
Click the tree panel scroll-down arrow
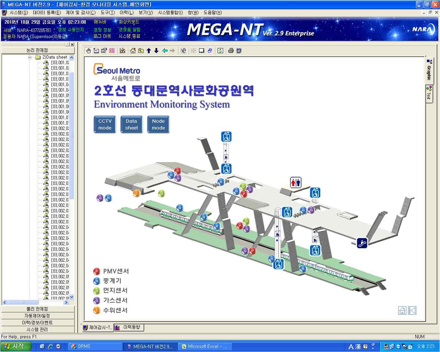coord(71,297)
